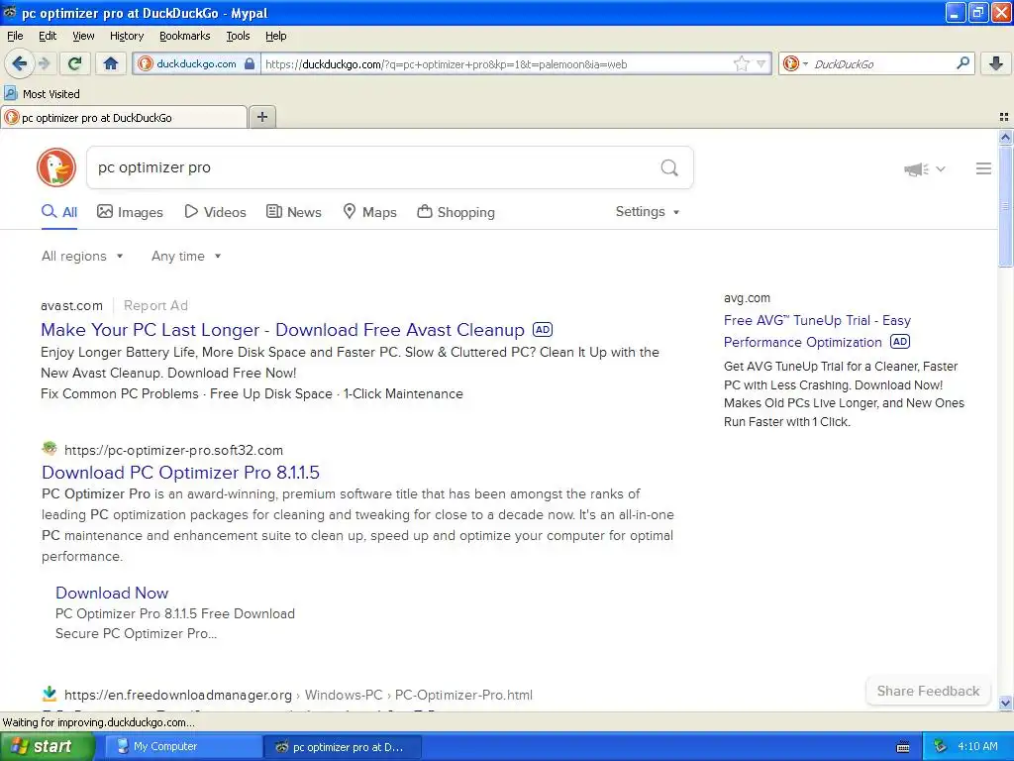The image size is (1014, 761).
Task: Switch to News results
Action: pos(293,212)
